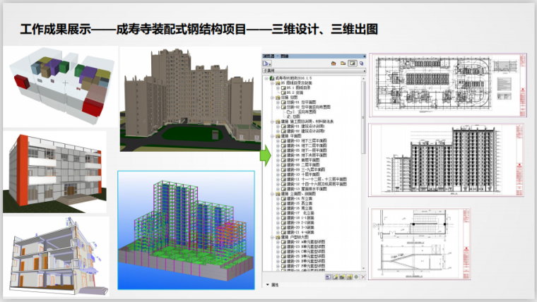Viewport: 537px width, 302px height.
Task: Select 建筑-14 东立面 layout
Action: [295, 199]
